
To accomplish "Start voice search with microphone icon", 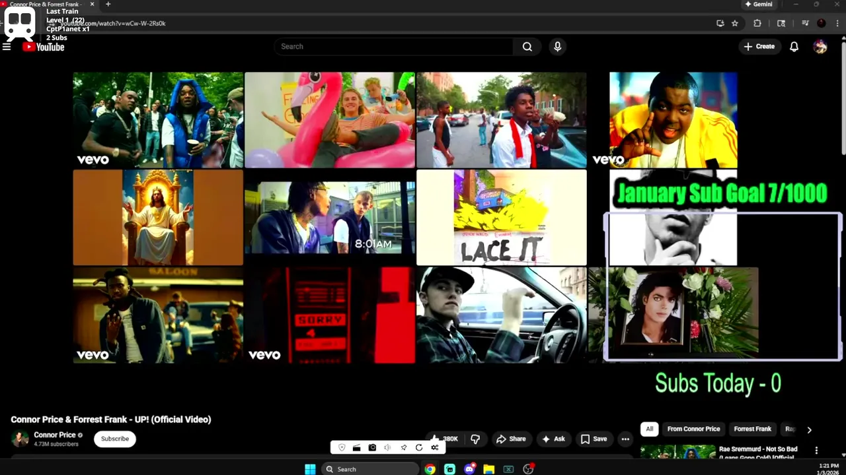I will click(x=558, y=47).
